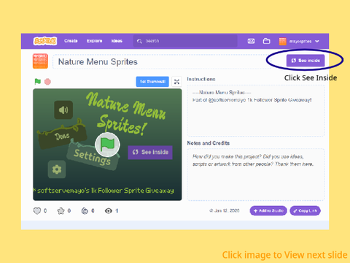Expand the mayosprites account dropdown
This screenshot has width=350, height=263.
[x=317, y=41]
